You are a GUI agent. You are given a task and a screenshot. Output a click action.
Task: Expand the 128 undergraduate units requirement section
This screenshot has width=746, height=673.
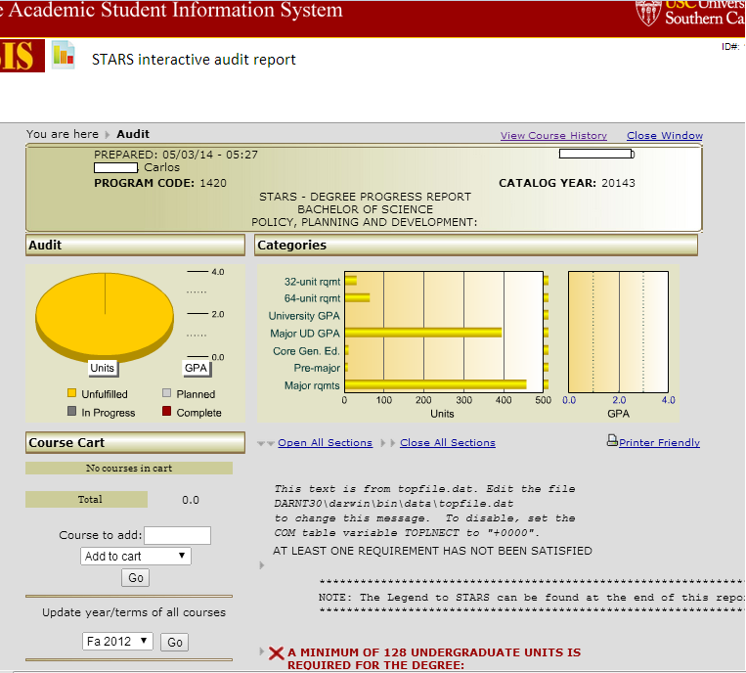pyautogui.click(x=261, y=651)
